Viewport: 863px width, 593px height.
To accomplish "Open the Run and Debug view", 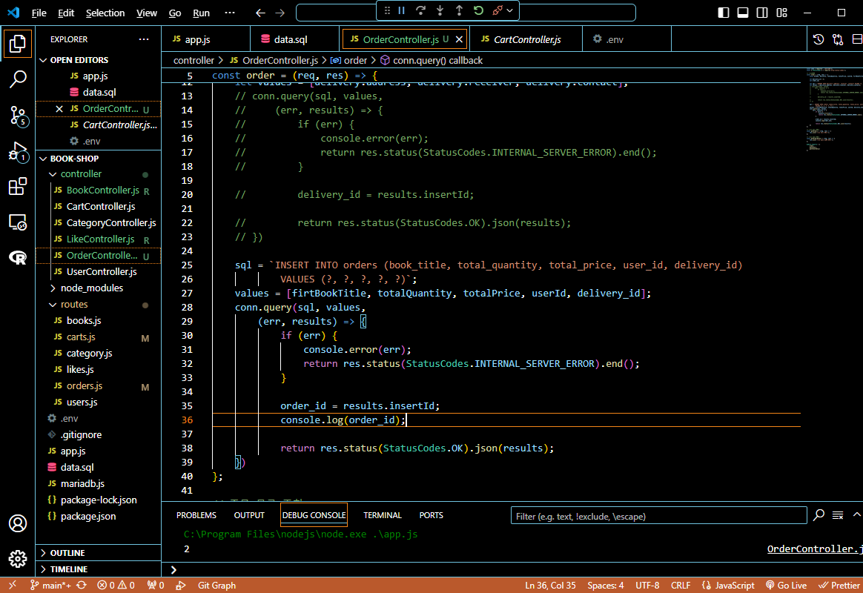I will [18, 152].
